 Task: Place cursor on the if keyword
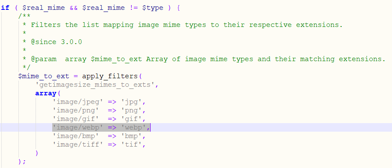click(x=5, y=8)
